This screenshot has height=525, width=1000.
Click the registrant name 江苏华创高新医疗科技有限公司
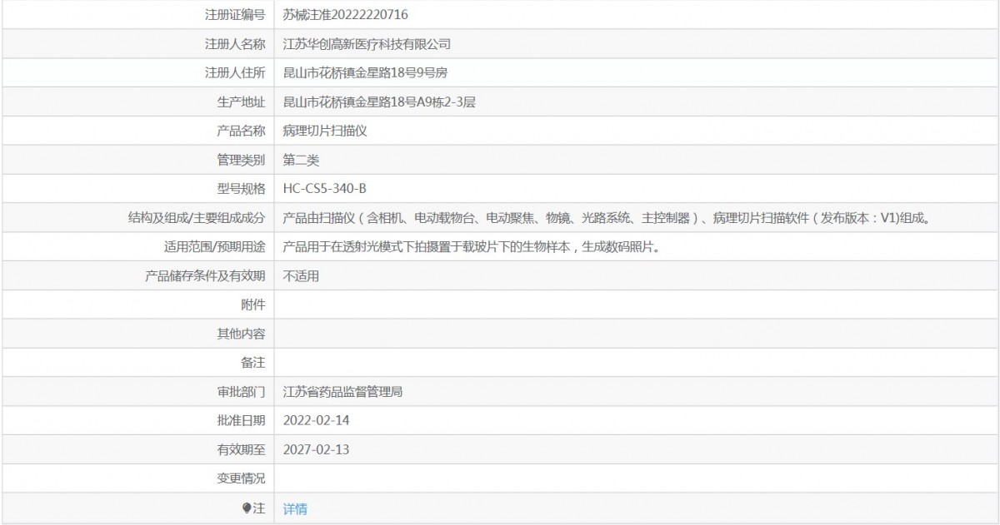[x=367, y=44]
